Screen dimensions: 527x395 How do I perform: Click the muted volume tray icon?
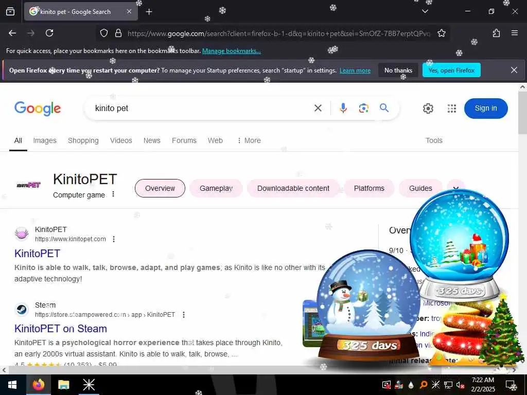pos(460,385)
